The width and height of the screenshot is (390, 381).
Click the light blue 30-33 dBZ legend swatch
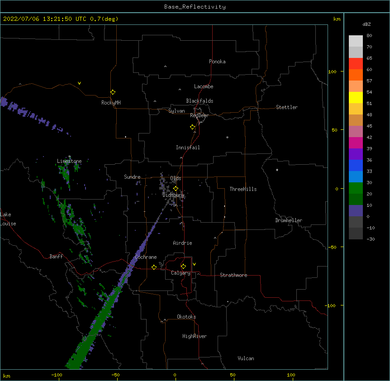[356, 177]
